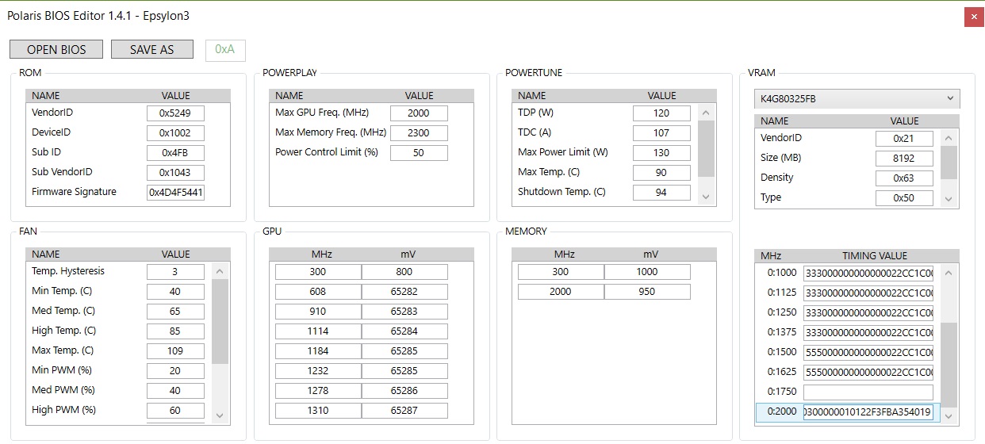
Task: Select the 0:2000 timing row label
Action: pos(781,412)
